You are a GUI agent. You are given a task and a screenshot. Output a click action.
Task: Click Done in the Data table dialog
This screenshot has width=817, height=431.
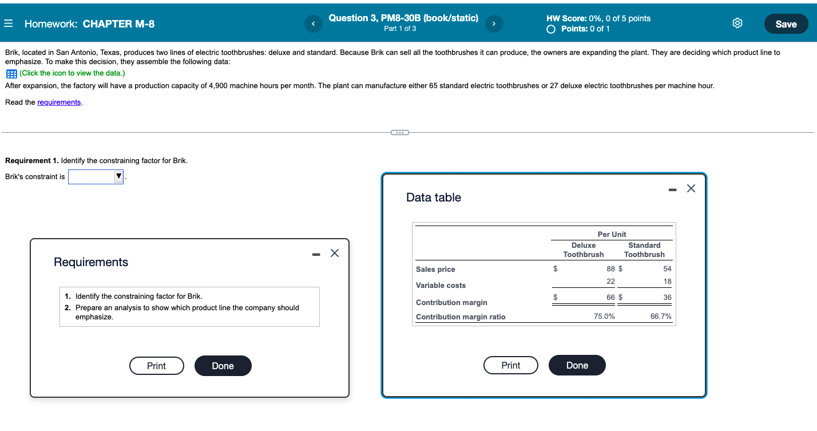(577, 365)
